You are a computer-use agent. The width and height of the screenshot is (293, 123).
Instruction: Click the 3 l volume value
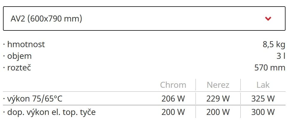pos(281,56)
